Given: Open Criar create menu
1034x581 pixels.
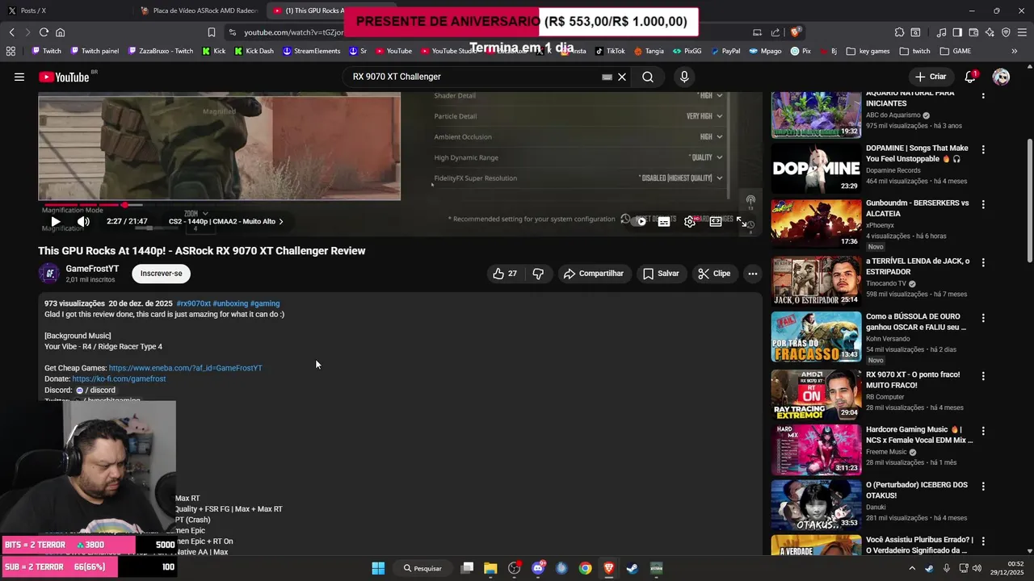Looking at the screenshot, I should click(x=931, y=77).
